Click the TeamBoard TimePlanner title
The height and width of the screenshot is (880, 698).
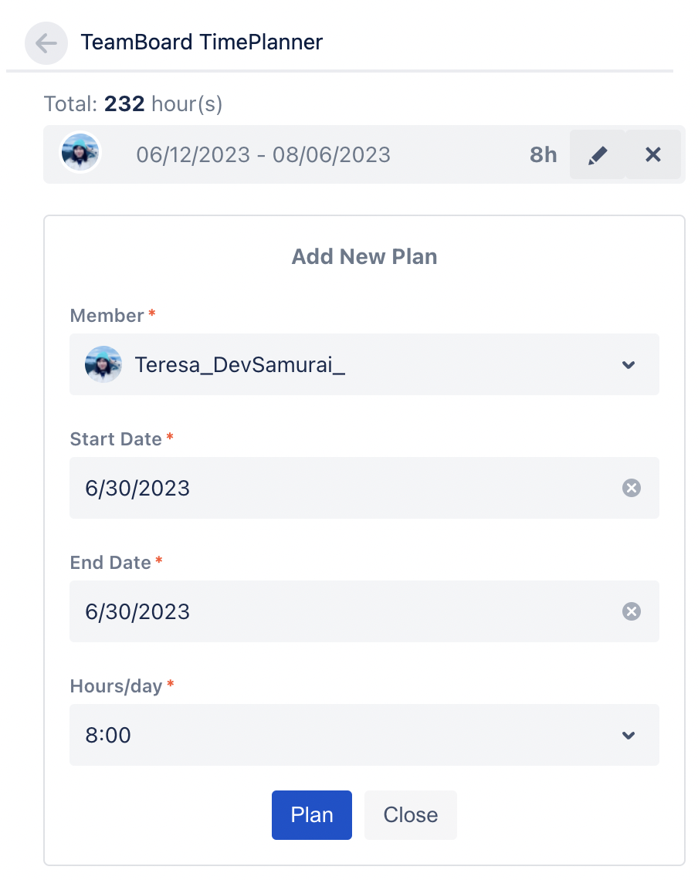202,42
